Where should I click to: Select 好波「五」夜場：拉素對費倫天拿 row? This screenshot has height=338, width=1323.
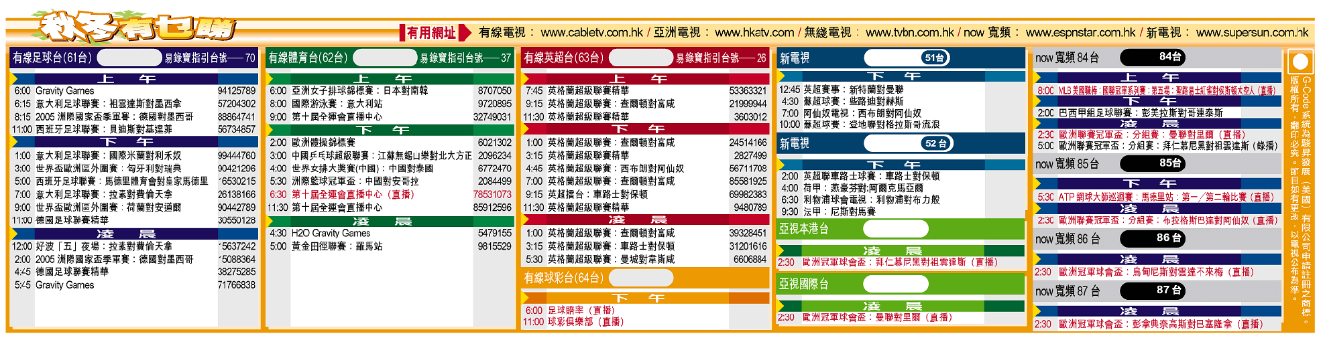coord(134,246)
